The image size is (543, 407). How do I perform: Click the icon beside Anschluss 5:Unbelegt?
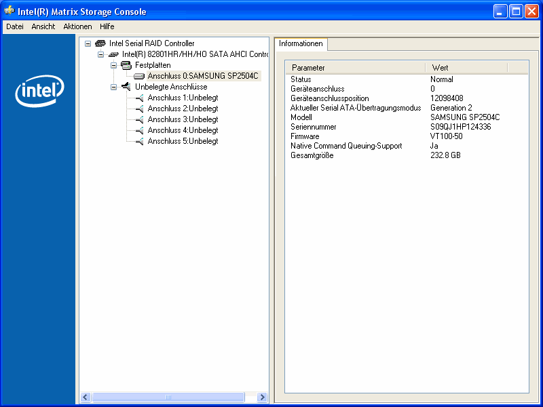140,141
